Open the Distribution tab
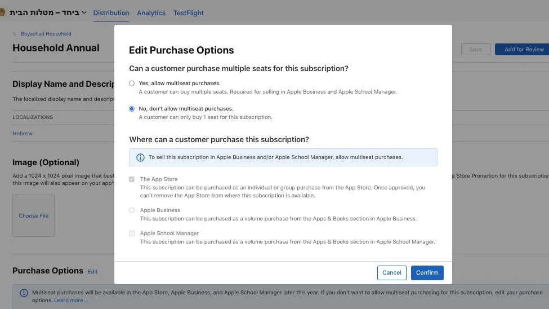This screenshot has width=549, height=309. click(x=111, y=13)
